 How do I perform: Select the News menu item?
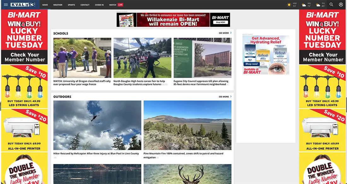tap(45, 5)
